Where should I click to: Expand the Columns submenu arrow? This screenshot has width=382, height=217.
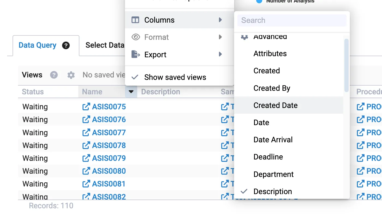[220, 20]
